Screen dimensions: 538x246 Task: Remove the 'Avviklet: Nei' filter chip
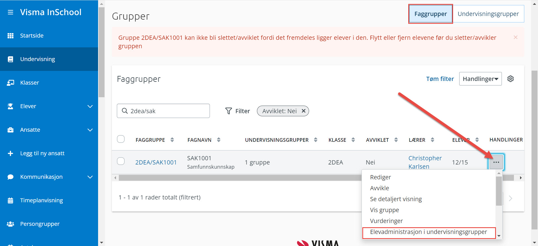[x=303, y=111]
